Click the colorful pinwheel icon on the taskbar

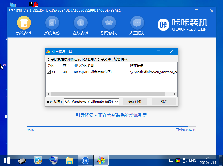click(101, 160)
